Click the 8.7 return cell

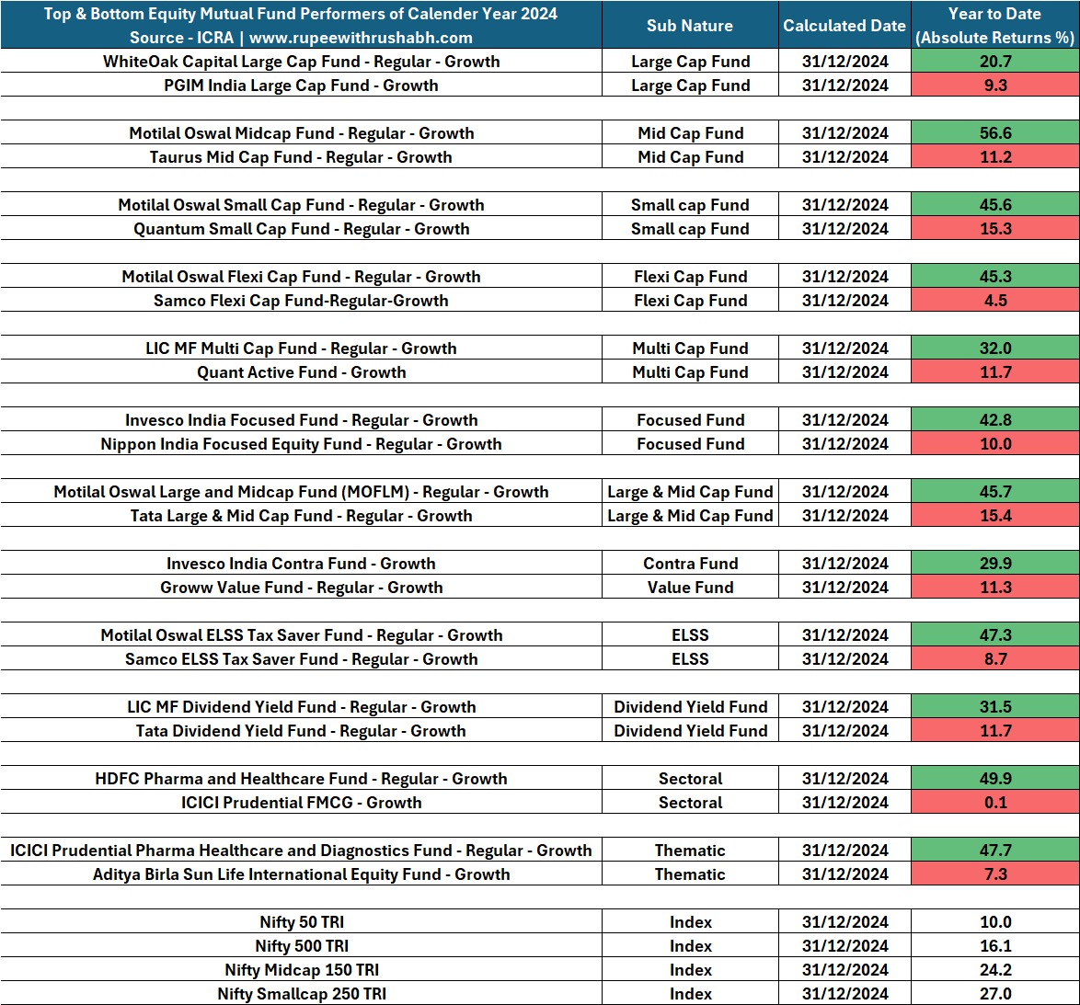point(995,658)
